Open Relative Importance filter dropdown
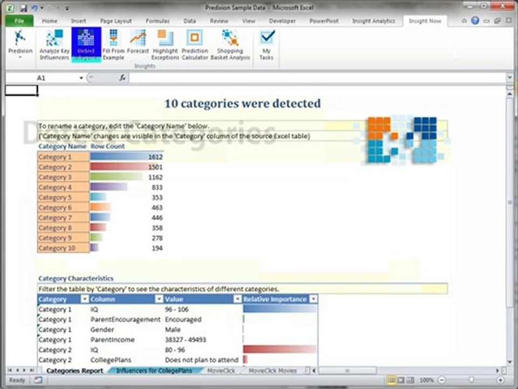Screen dimensions: 518x389 tap(313, 299)
